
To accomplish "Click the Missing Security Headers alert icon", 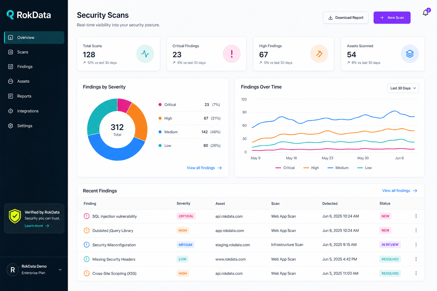I will coord(86,259).
